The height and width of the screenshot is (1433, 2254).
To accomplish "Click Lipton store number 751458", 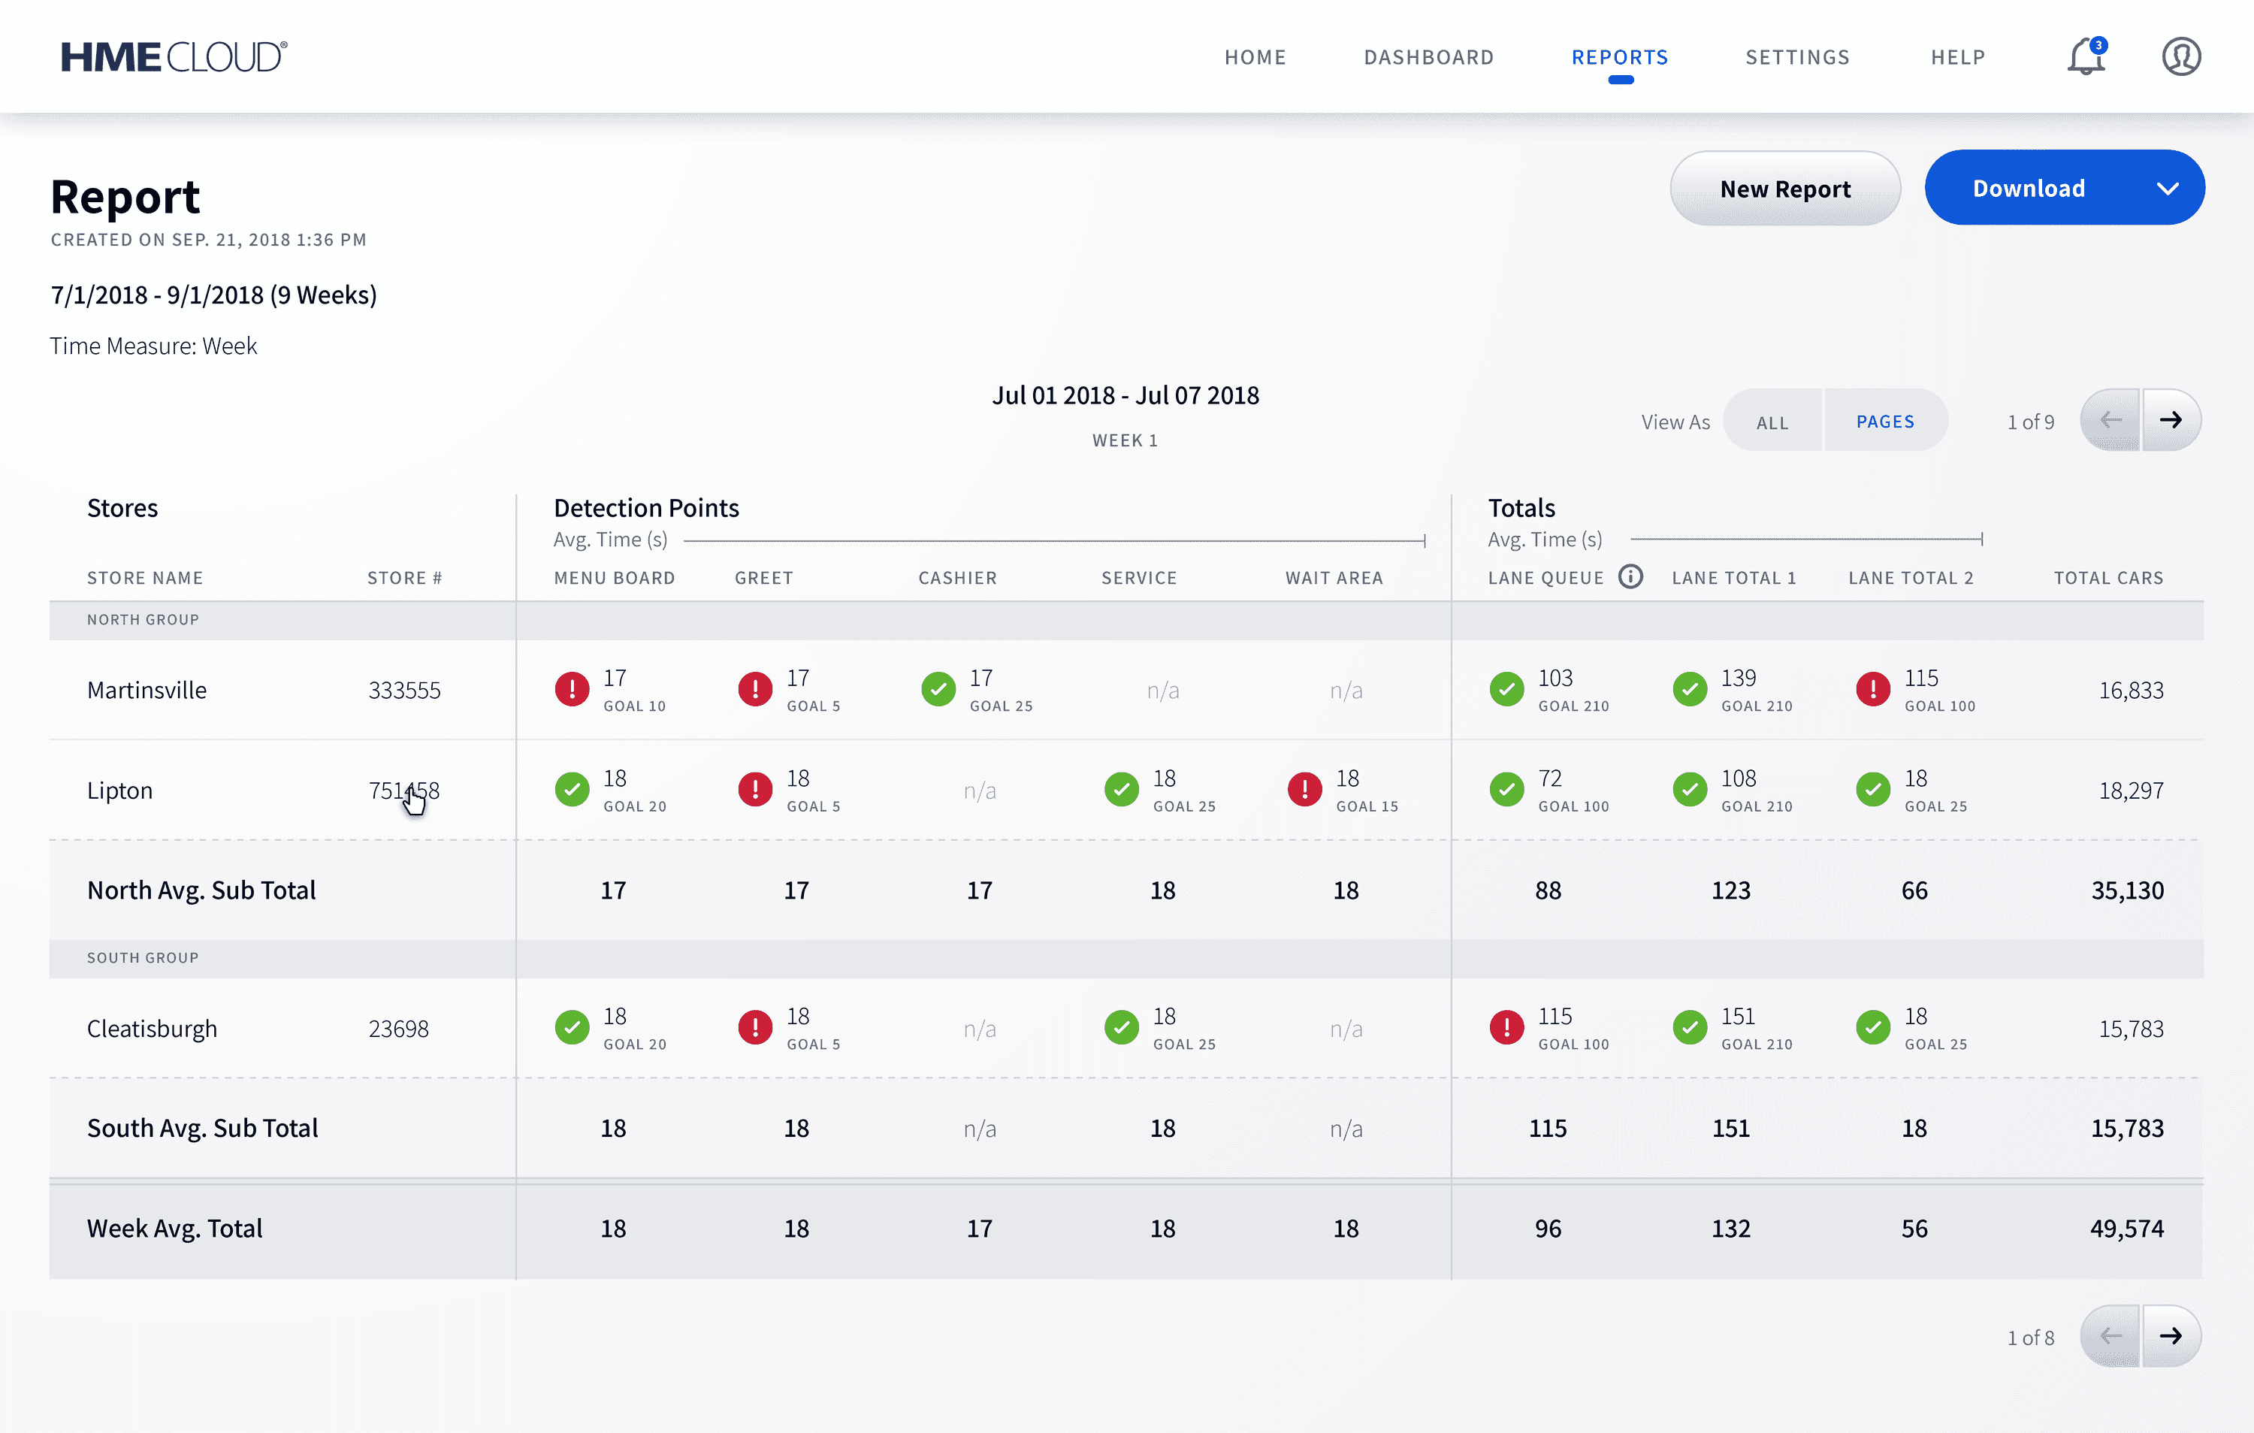I will (403, 791).
